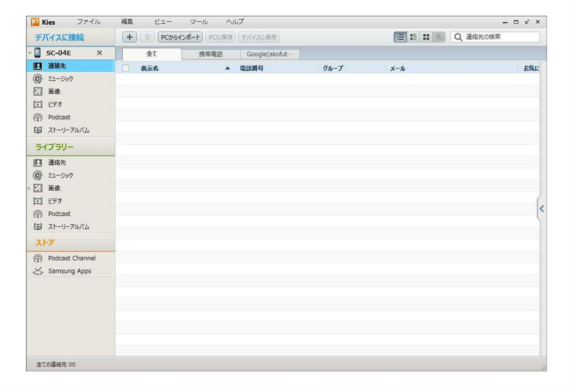Select the SC-04E device entry
Screen dimensions: 574x388
pos(71,53)
